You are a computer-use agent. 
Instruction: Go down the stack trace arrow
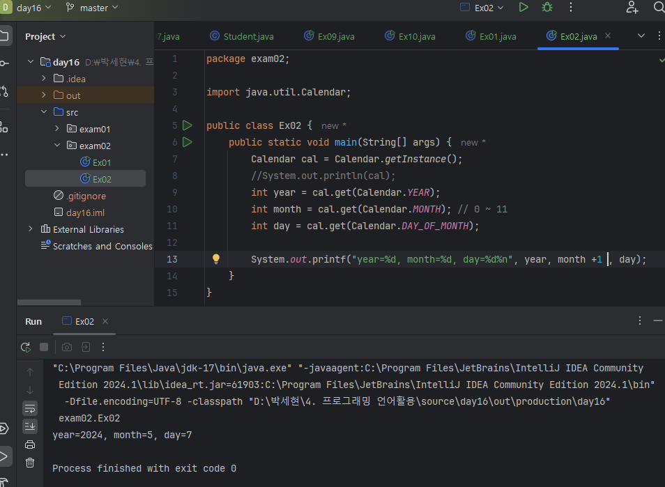click(30, 390)
